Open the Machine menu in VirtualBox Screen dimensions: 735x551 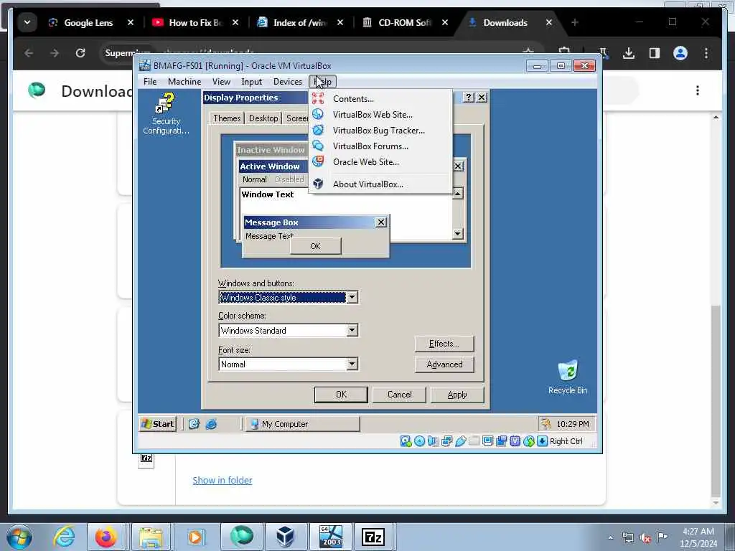(x=184, y=82)
